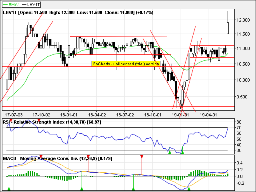Click the MACD axis label -0.2

(x=241, y=183)
